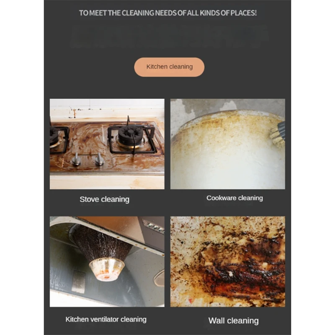The image size is (335, 335).
Task: Click the headline about cleaning needs
Action: pos(168,13)
